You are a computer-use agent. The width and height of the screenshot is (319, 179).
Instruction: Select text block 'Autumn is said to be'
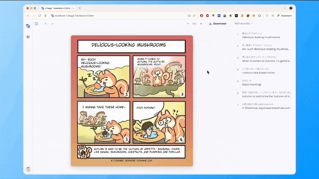coord(264,94)
